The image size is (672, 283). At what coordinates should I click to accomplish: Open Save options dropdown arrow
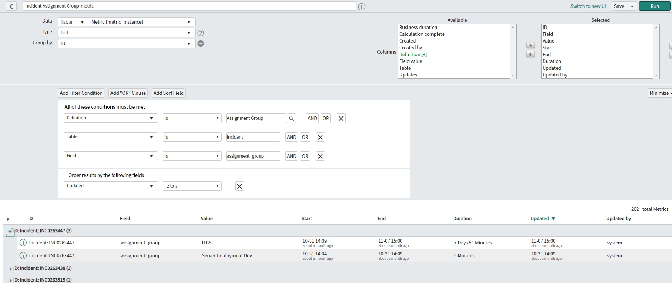(632, 6)
